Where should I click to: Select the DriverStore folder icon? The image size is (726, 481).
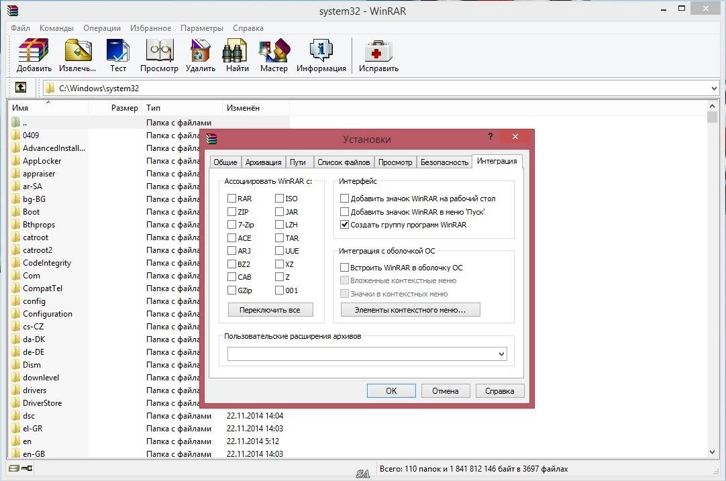(15, 403)
